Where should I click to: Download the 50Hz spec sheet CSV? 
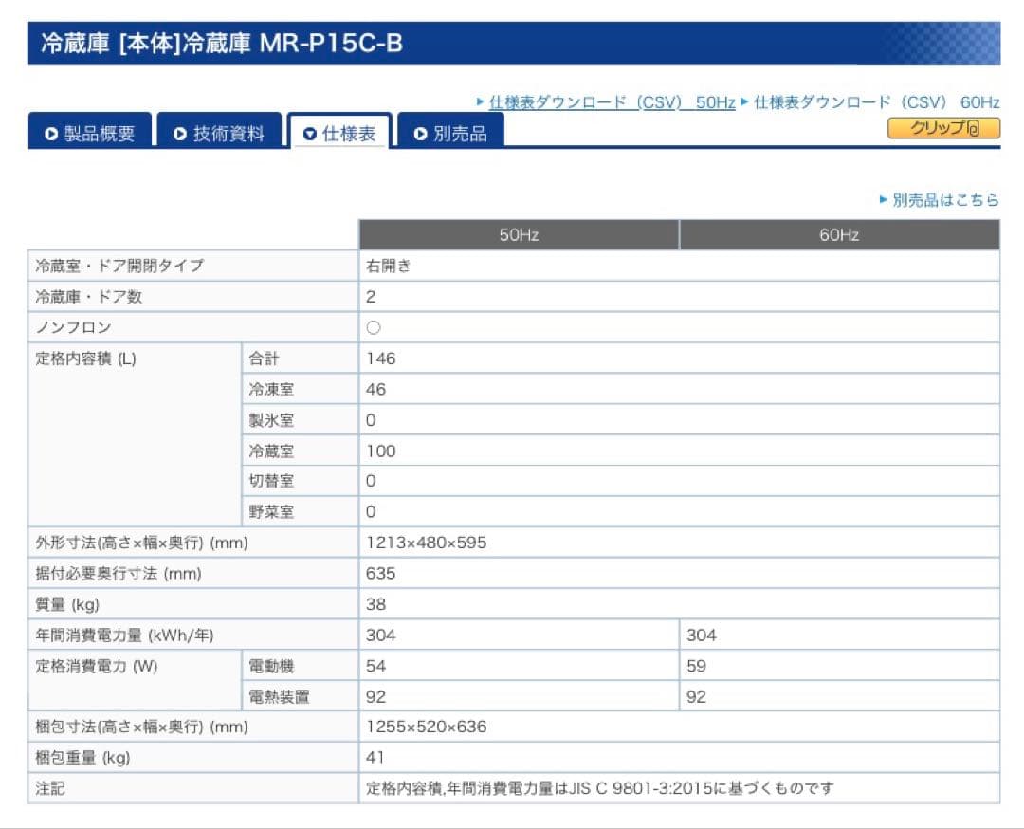[612, 102]
